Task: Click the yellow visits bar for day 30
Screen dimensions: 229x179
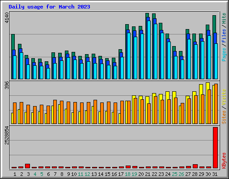Action: pyautogui.click(x=208, y=103)
